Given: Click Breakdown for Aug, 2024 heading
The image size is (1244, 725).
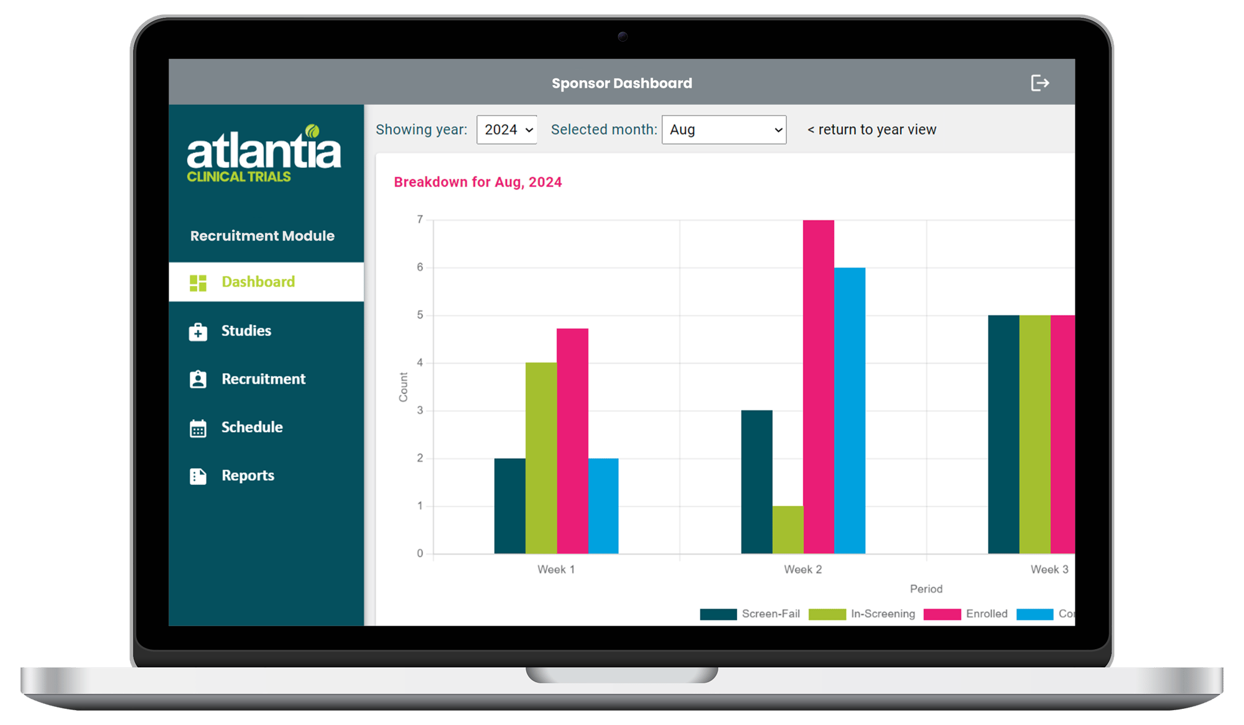Looking at the screenshot, I should tap(478, 182).
